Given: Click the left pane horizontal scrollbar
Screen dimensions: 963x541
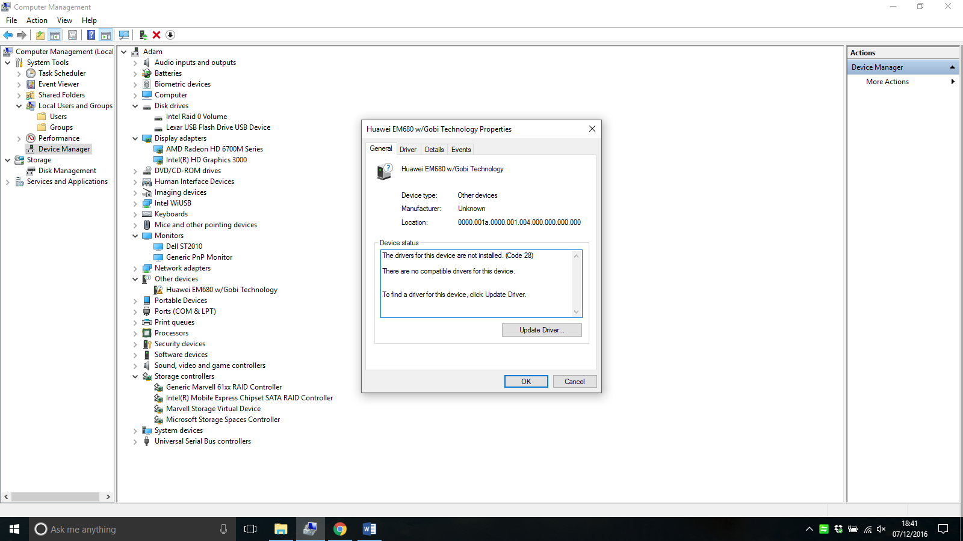Looking at the screenshot, I should [55, 497].
